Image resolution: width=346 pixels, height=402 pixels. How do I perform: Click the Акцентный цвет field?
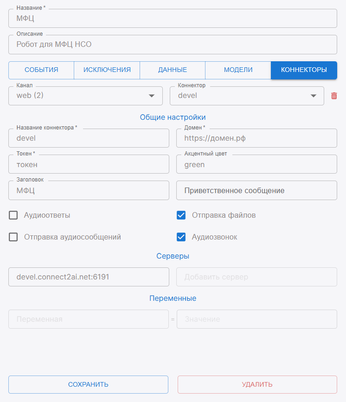[x=256, y=164]
